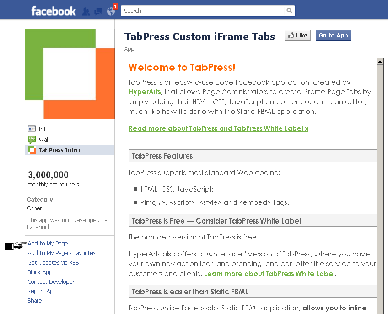Viewport: 388px width, 314px height.
Task: Click the search magnifying glass icon
Action: point(290,11)
